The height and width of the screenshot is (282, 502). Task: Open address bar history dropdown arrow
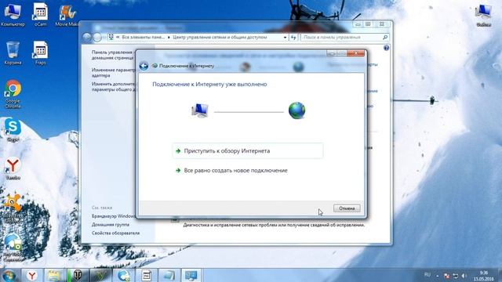coord(285,38)
